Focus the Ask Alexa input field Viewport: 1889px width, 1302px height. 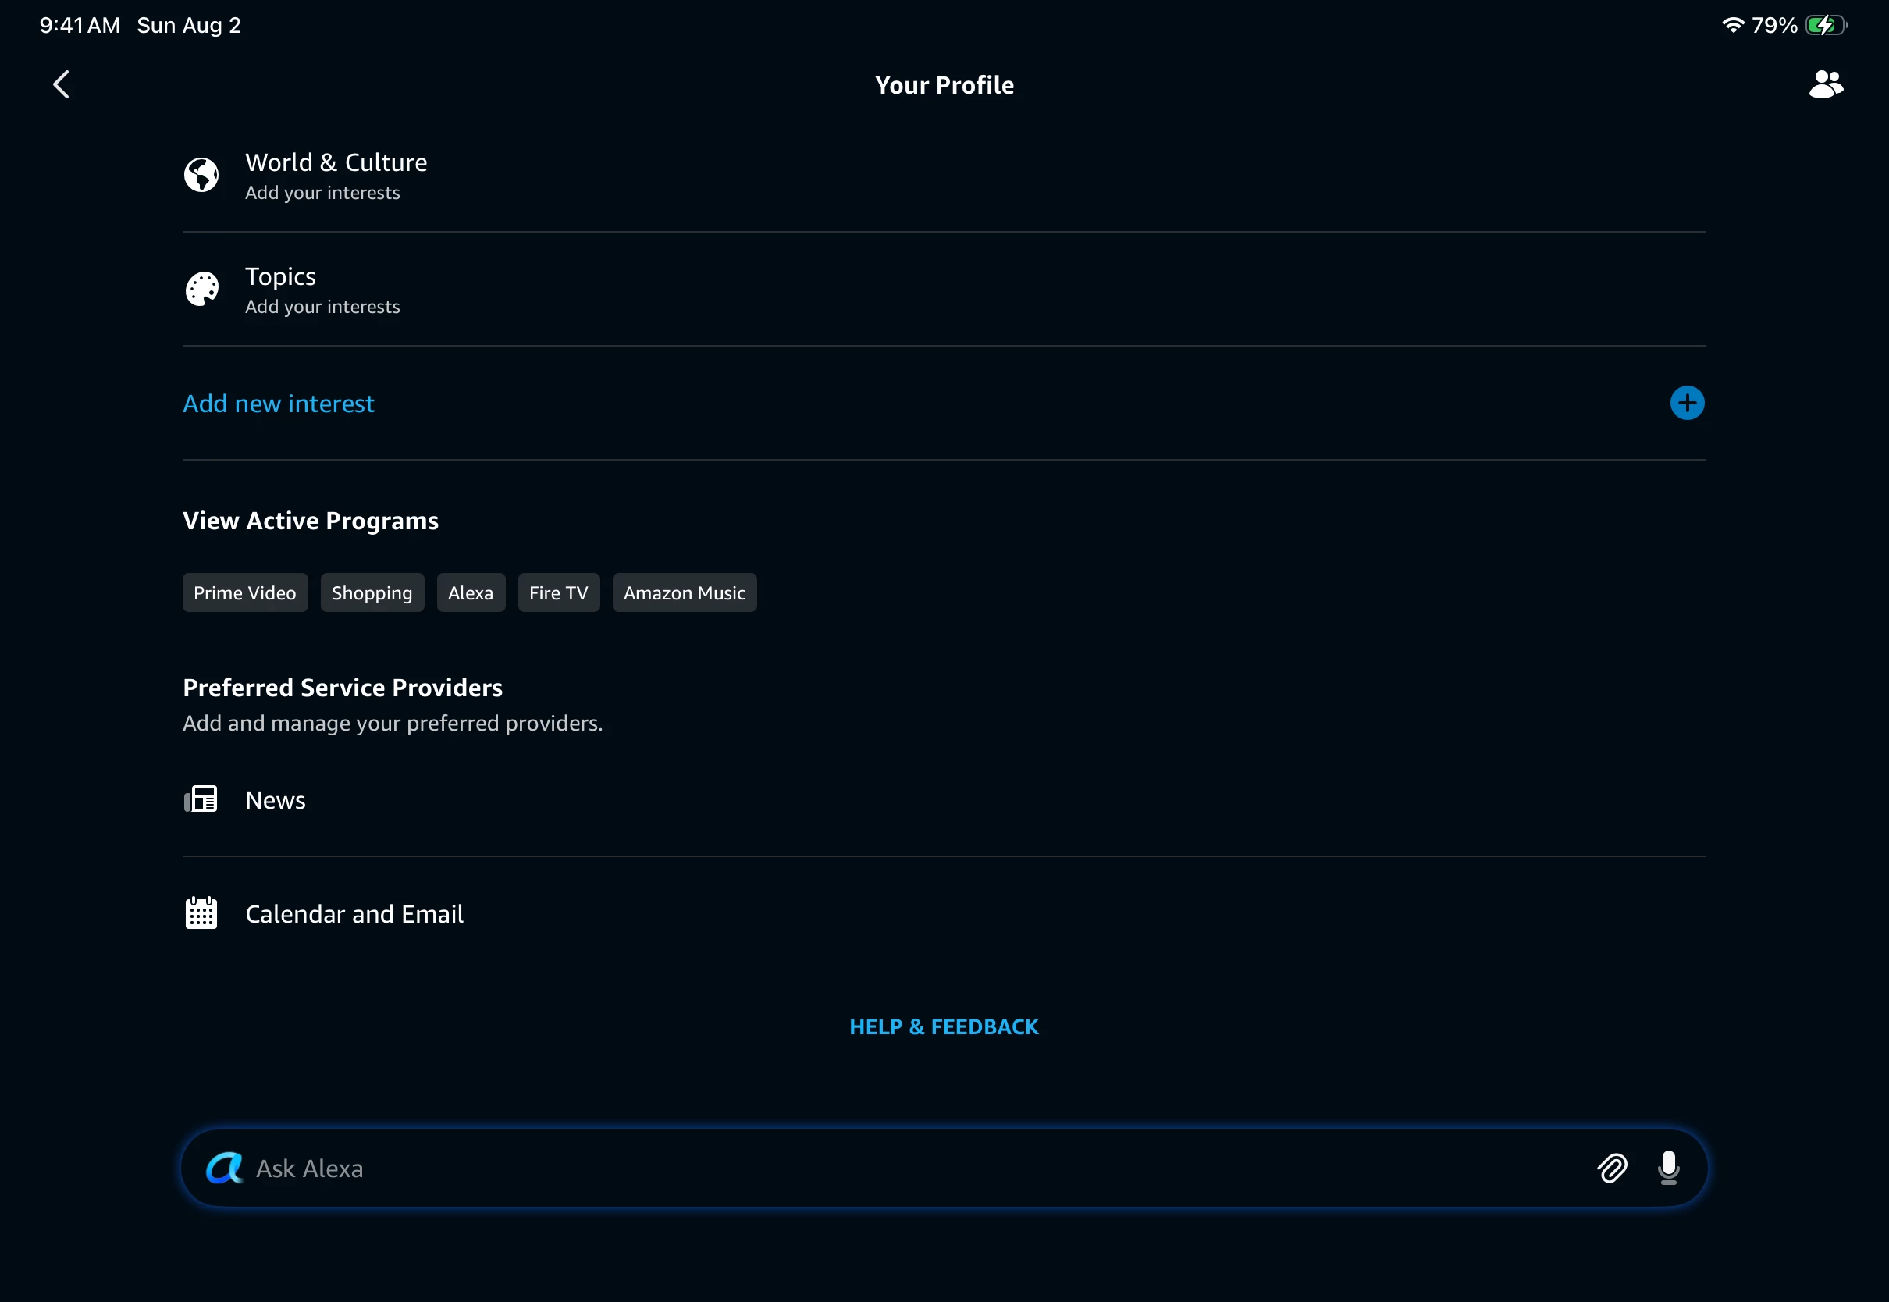pos(944,1169)
